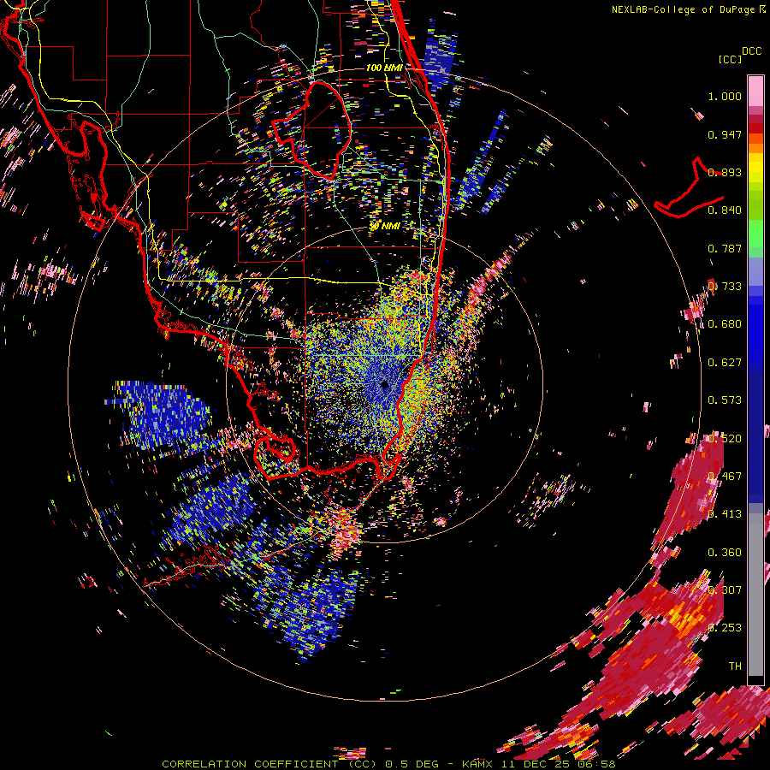This screenshot has width=770, height=770.
Task: Click the black radar site dot at the center
Action: (x=385, y=384)
